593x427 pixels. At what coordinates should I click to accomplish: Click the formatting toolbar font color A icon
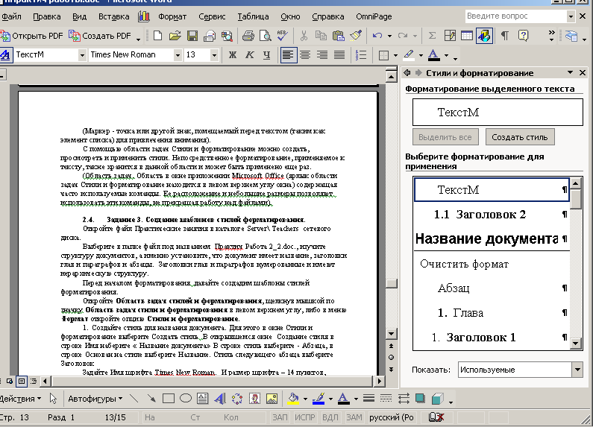pyautogui.click(x=434, y=55)
